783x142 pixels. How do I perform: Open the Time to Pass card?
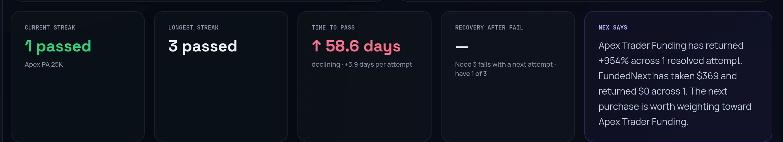tap(364, 77)
